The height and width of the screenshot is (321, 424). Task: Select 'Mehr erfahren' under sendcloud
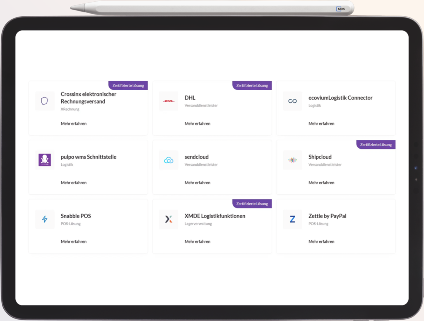pyautogui.click(x=197, y=183)
